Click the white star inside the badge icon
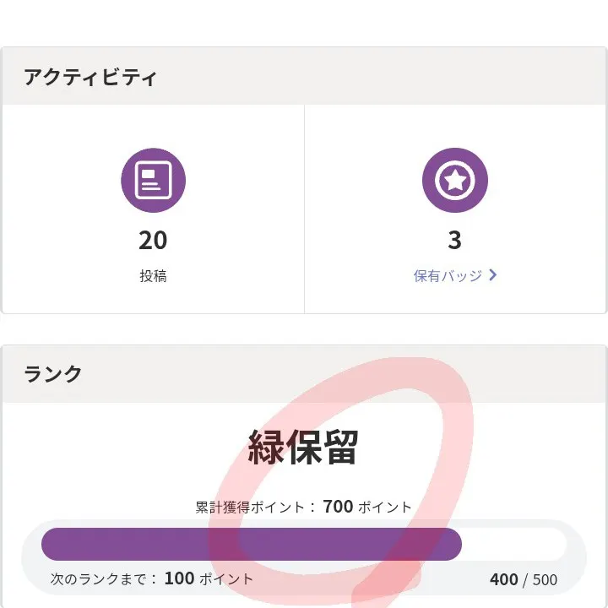Screen dimensions: 608x608 [454, 180]
